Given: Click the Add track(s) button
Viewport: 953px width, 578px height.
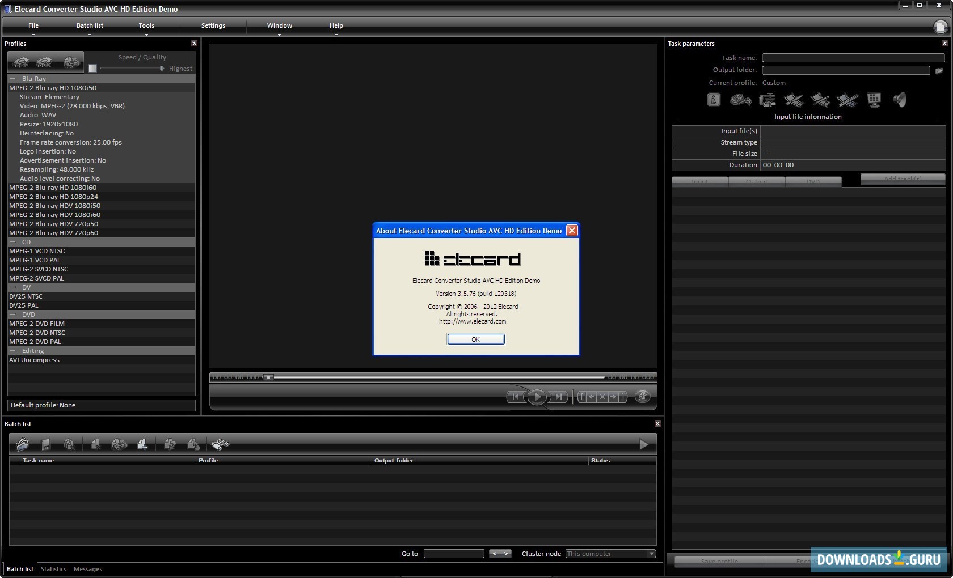Looking at the screenshot, I should (903, 179).
